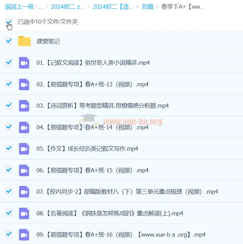Click video icon for 02 易错题专项 春A+班-13

click(x=24, y=84)
